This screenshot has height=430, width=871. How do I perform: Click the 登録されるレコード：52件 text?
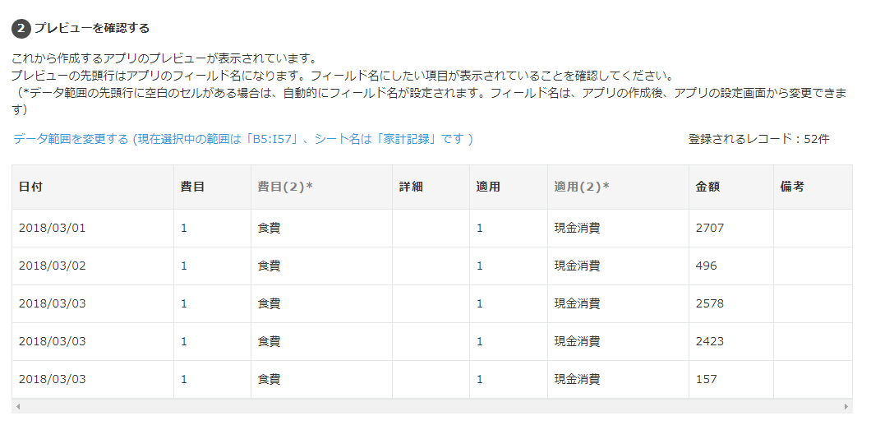[758, 140]
